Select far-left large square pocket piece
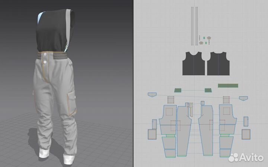The width and height of the screenshot is (268, 167). [152, 135]
